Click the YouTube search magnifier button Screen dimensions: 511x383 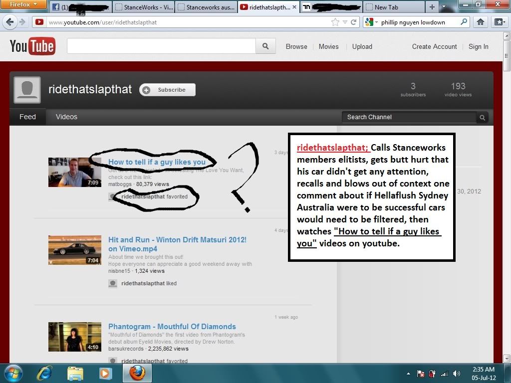click(x=265, y=46)
